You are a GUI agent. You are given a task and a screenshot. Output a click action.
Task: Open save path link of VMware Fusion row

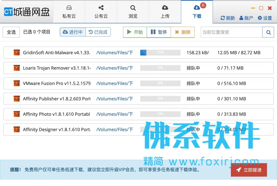[115, 83]
